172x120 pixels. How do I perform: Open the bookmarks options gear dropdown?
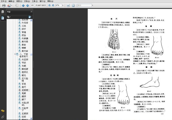(9, 17)
